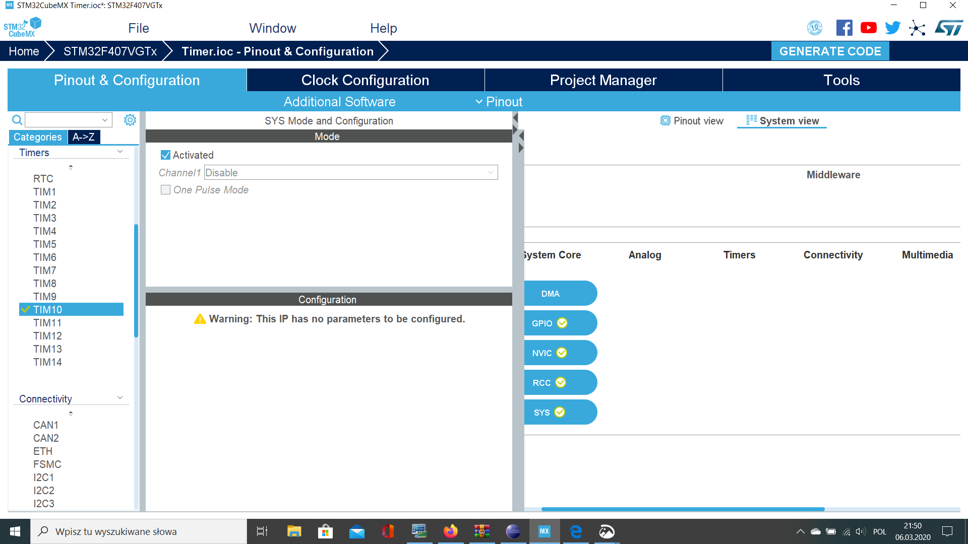968x544 pixels.
Task: Switch to Tools tab
Action: pyautogui.click(x=841, y=80)
